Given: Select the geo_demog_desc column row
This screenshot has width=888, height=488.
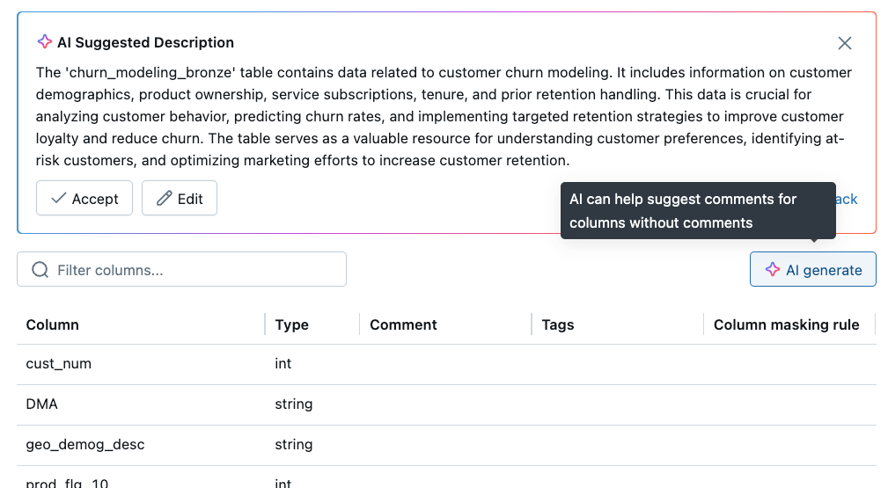Looking at the screenshot, I should pos(85,445).
